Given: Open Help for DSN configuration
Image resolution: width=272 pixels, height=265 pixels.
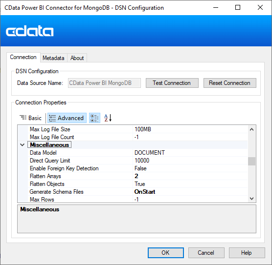Looking at the screenshot, I should point(247,253).
